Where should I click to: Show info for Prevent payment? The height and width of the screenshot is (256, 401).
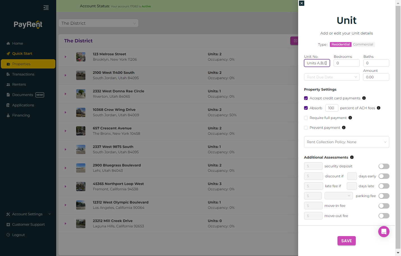344,128
